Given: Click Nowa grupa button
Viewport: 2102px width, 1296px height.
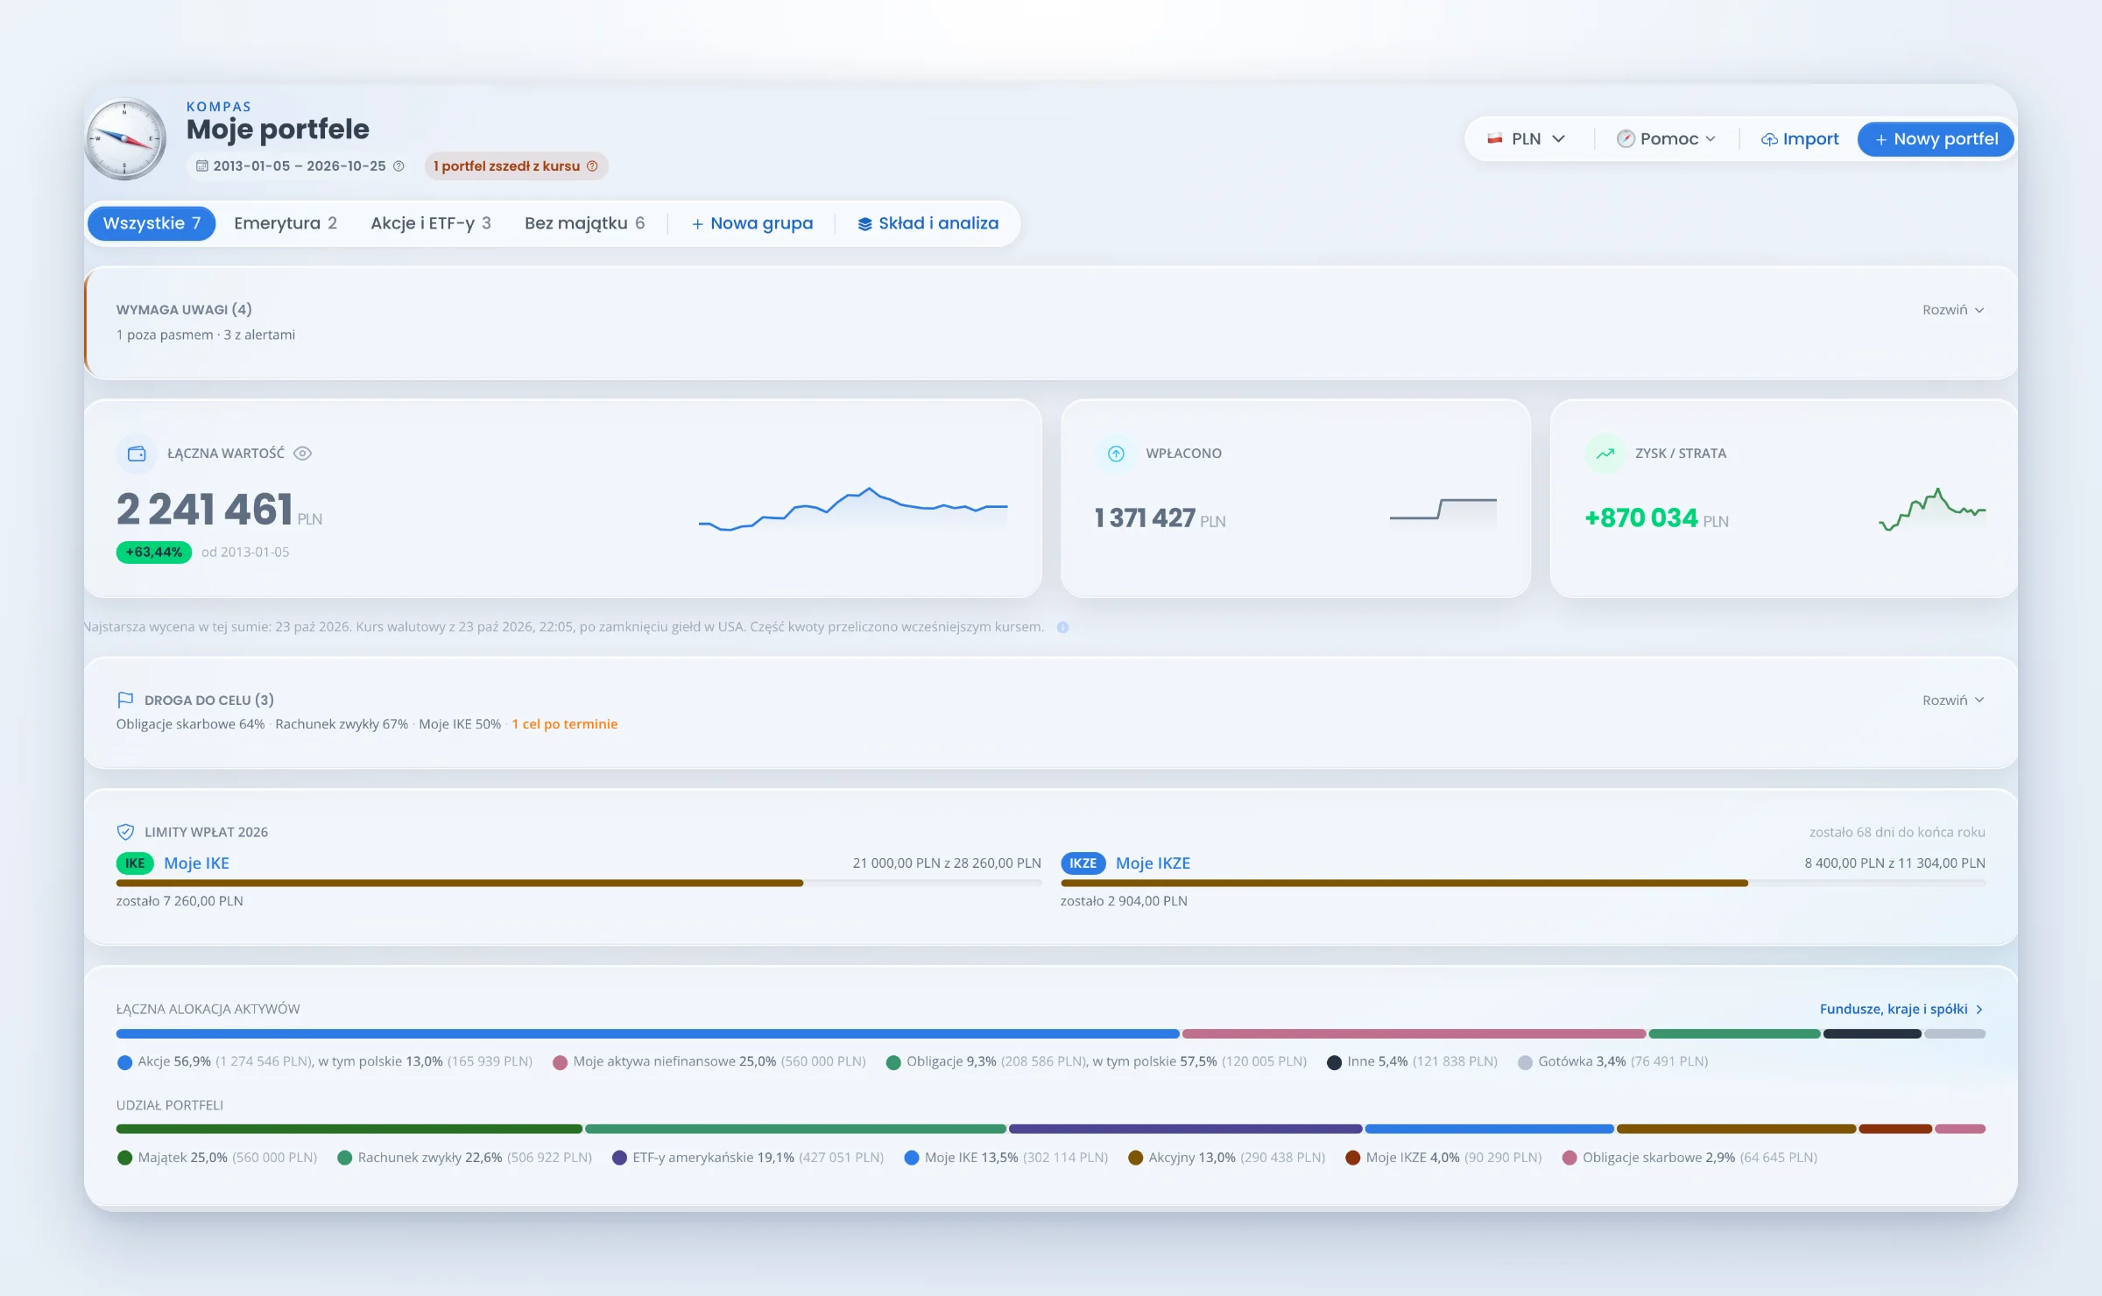Looking at the screenshot, I should point(752,223).
